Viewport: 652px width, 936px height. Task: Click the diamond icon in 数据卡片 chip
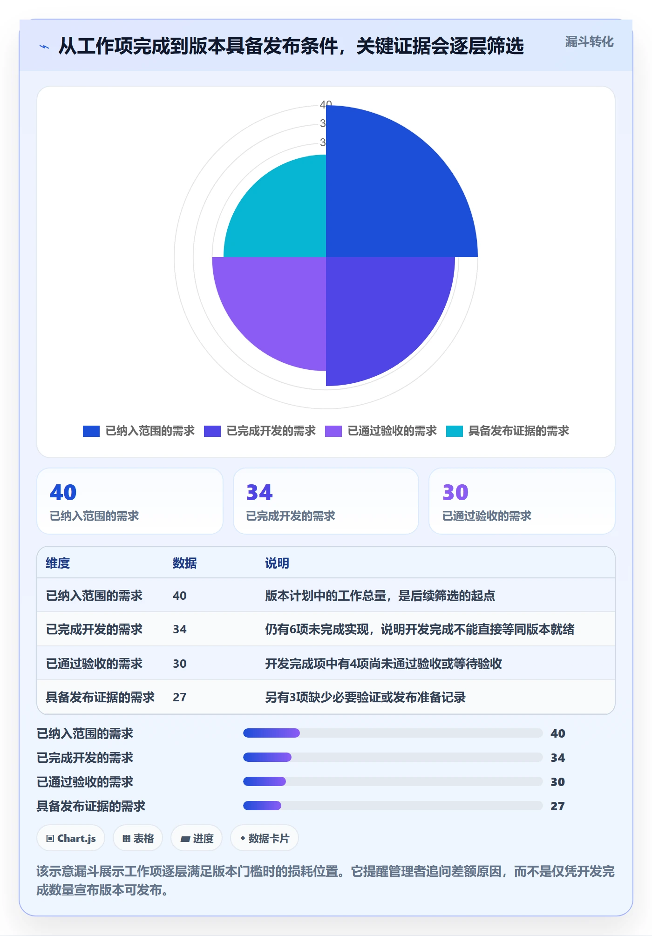243,838
